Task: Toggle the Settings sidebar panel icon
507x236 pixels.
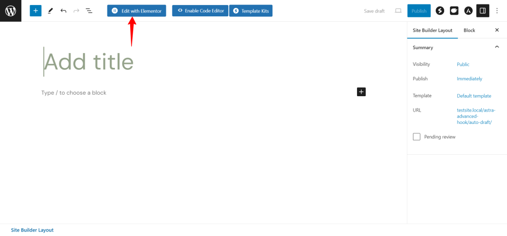Action: click(x=483, y=11)
